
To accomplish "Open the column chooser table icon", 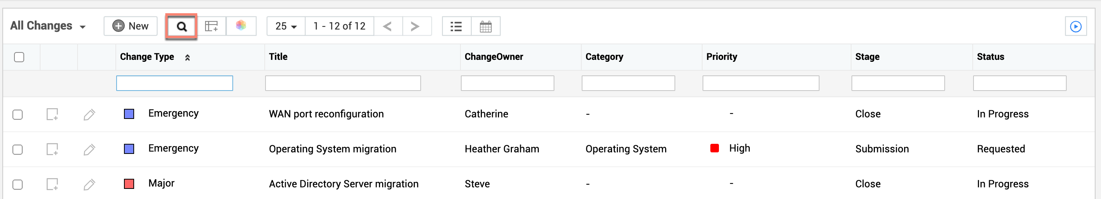I will click(211, 26).
